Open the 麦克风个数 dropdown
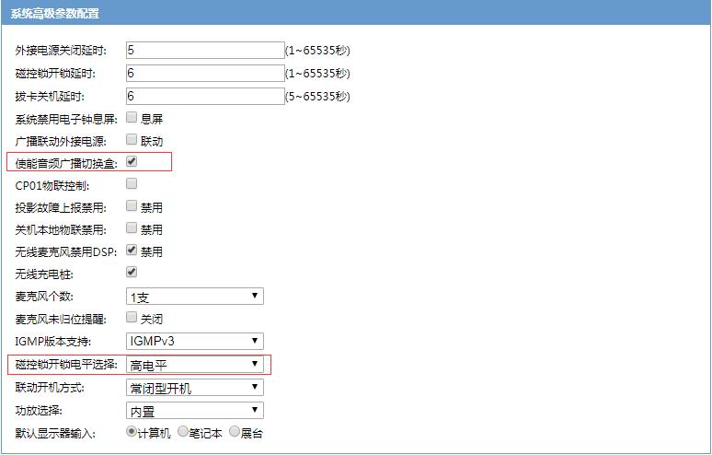 (x=194, y=296)
